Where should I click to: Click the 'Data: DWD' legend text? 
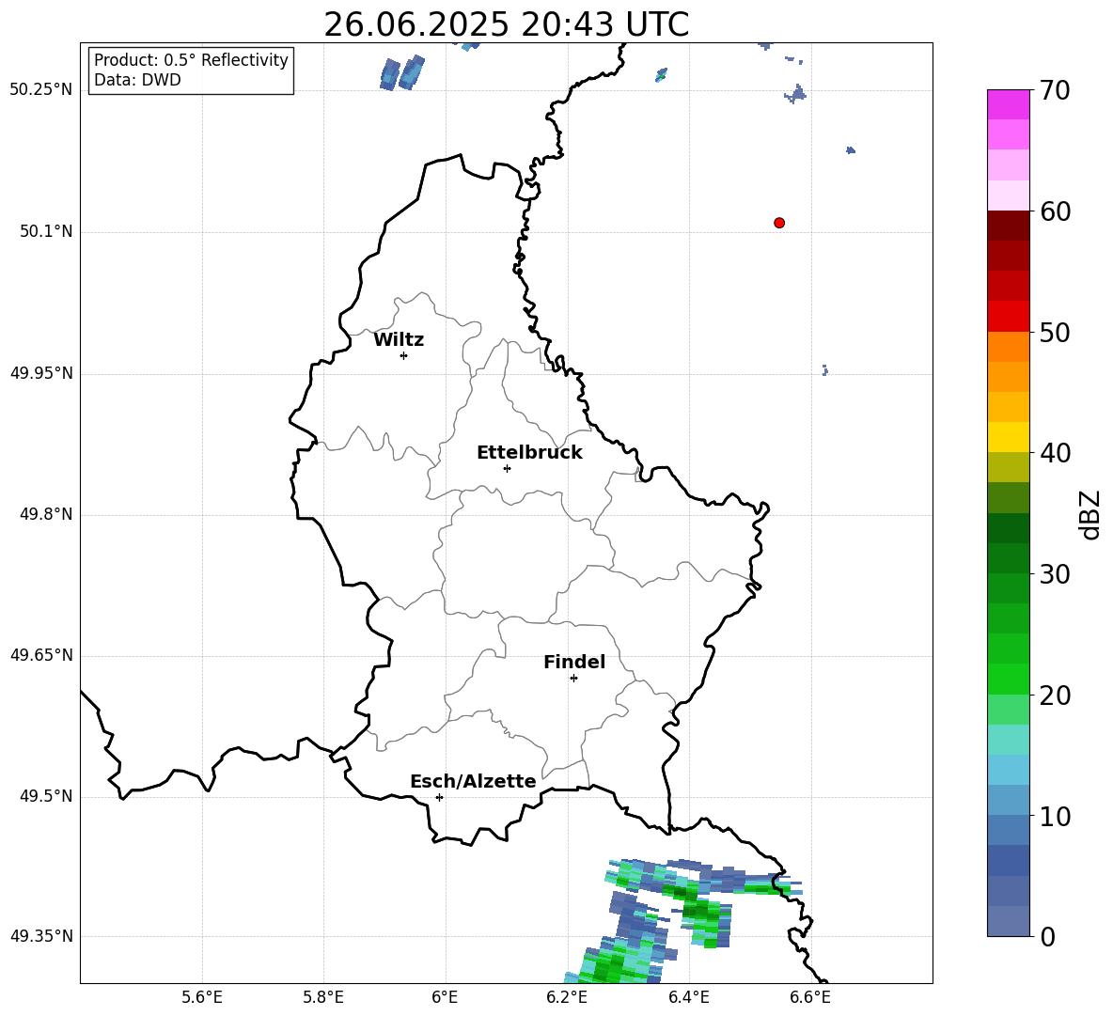pos(137,80)
